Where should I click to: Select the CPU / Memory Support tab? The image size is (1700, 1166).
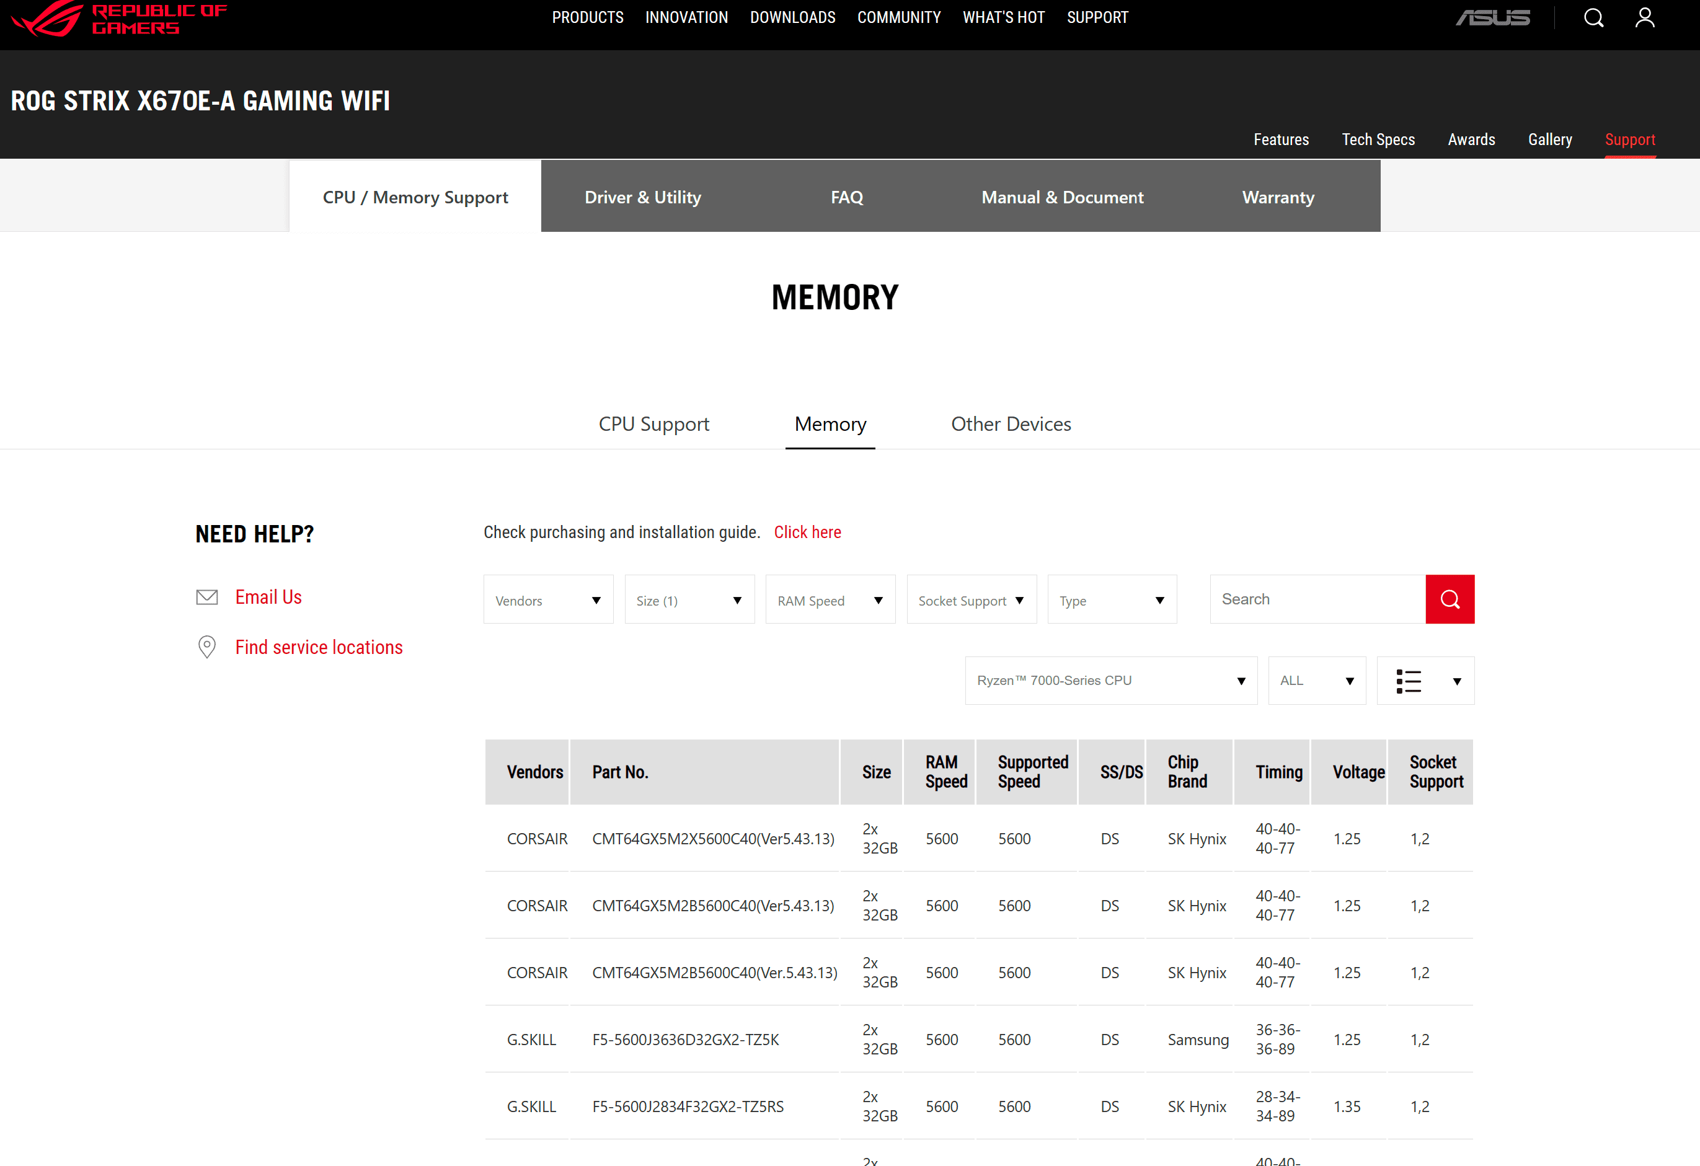[x=415, y=197]
